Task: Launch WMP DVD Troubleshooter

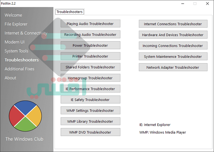Action: [x=90, y=132]
